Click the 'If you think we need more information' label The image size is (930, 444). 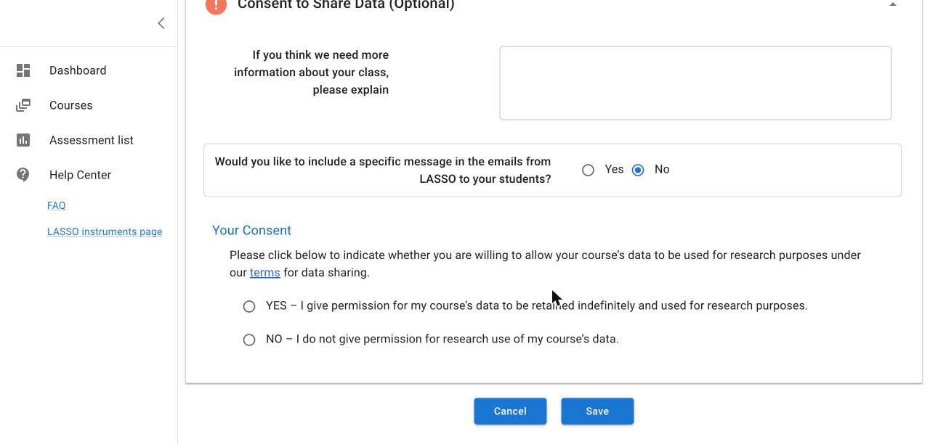(x=311, y=73)
